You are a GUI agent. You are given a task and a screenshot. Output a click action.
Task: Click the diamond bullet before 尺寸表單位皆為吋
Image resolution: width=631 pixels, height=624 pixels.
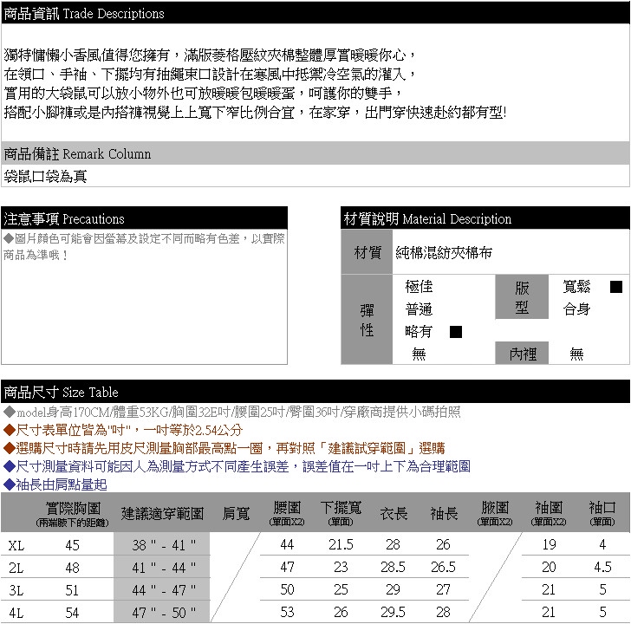pos(9,430)
